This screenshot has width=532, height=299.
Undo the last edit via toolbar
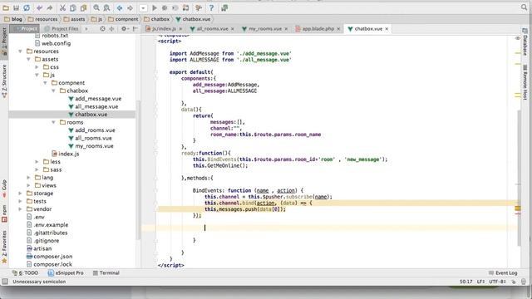click(40, 7)
